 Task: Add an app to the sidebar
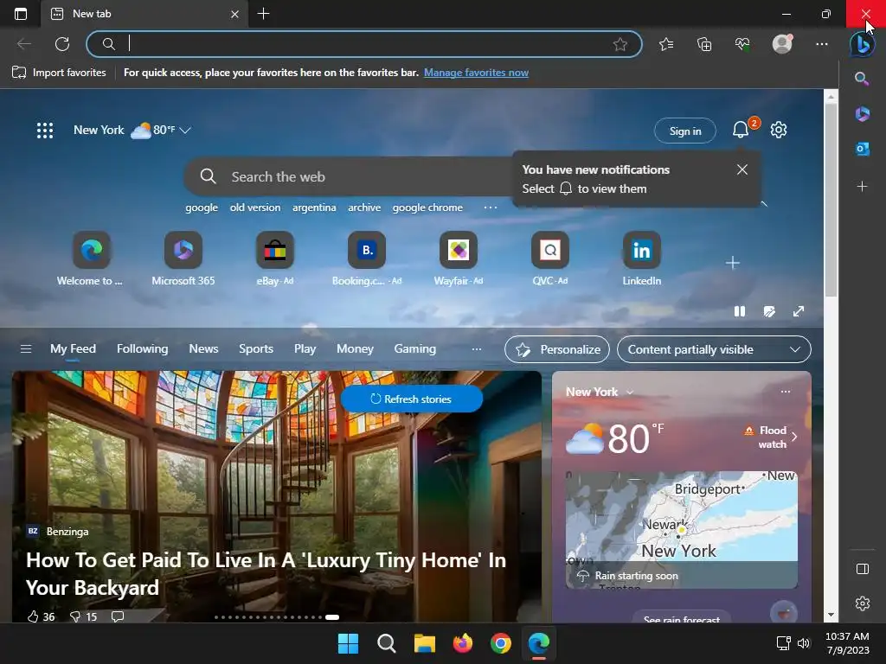tap(862, 187)
